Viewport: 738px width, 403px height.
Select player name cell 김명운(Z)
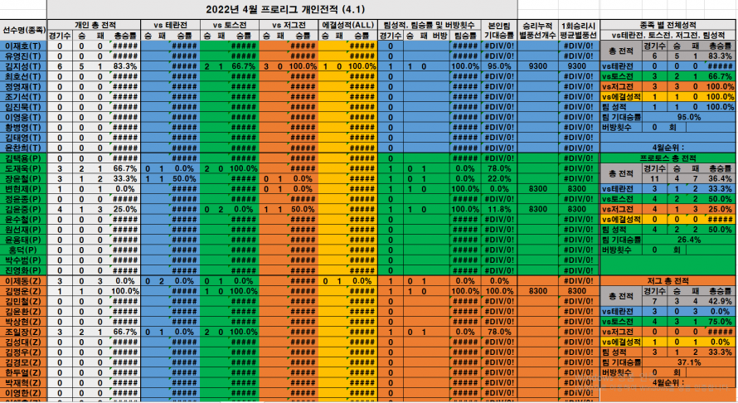click(x=23, y=291)
